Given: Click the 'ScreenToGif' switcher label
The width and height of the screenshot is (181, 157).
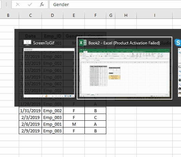Looking at the screenshot, I should coord(44,43).
